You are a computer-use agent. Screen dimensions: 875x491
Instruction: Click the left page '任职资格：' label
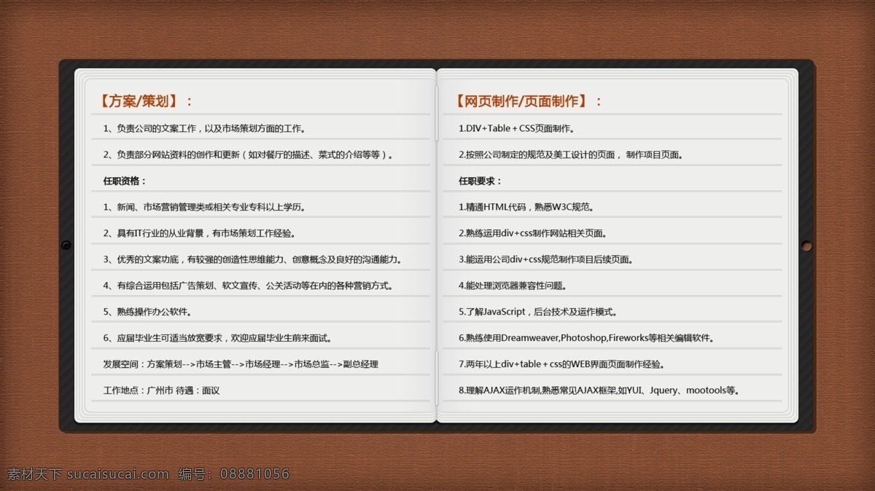[125, 181]
